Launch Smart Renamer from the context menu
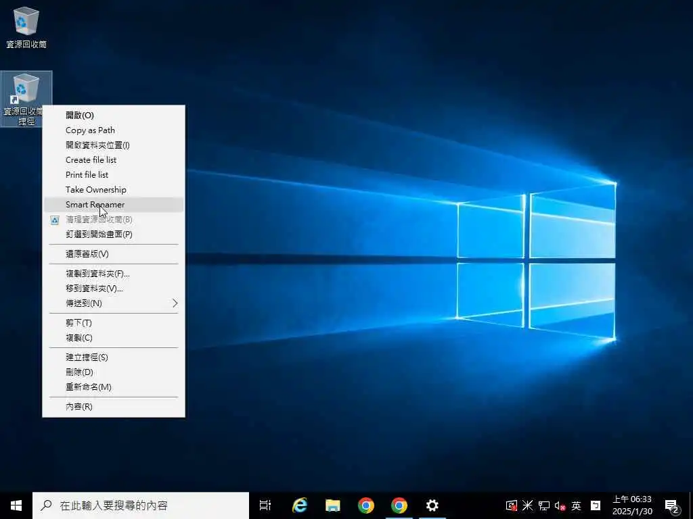The height and width of the screenshot is (519, 693). pyautogui.click(x=114, y=205)
